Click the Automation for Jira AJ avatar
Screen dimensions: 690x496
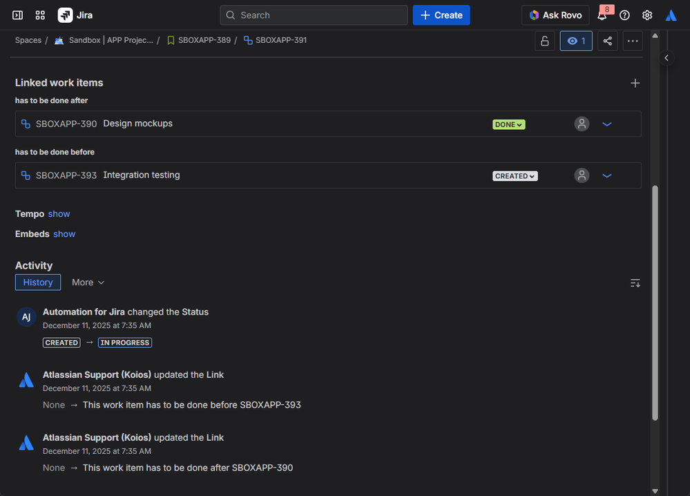coord(26,317)
